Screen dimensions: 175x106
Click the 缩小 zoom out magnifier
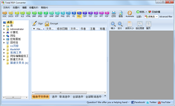coord(113,25)
